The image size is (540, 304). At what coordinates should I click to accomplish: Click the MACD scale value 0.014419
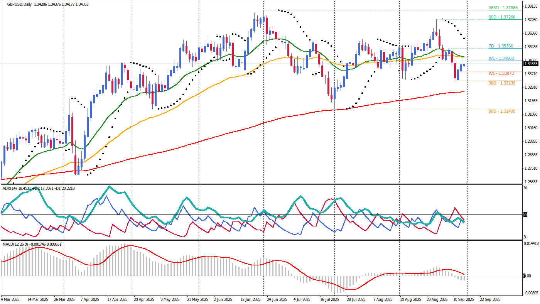tap(530, 243)
